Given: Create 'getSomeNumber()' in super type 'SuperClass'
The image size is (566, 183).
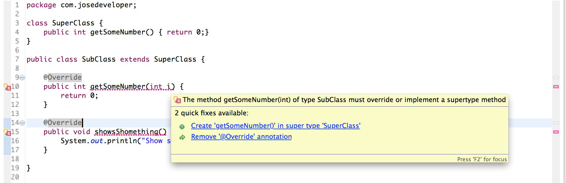Looking at the screenshot, I should point(276,126).
